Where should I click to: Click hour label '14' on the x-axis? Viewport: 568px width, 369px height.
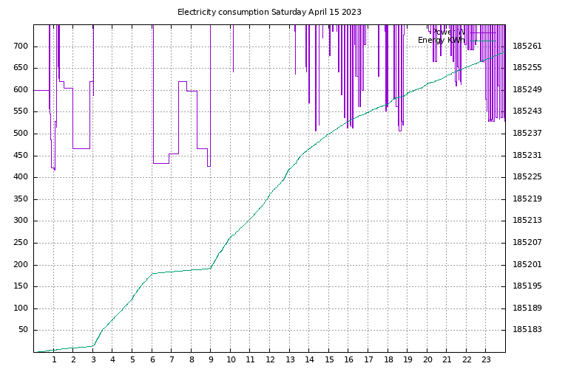point(309,359)
